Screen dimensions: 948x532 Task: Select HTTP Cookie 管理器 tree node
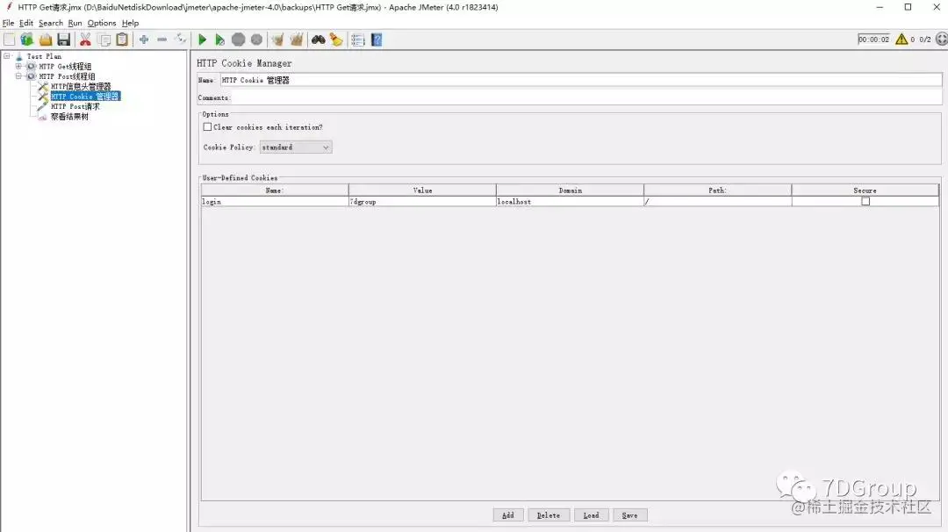(85, 96)
